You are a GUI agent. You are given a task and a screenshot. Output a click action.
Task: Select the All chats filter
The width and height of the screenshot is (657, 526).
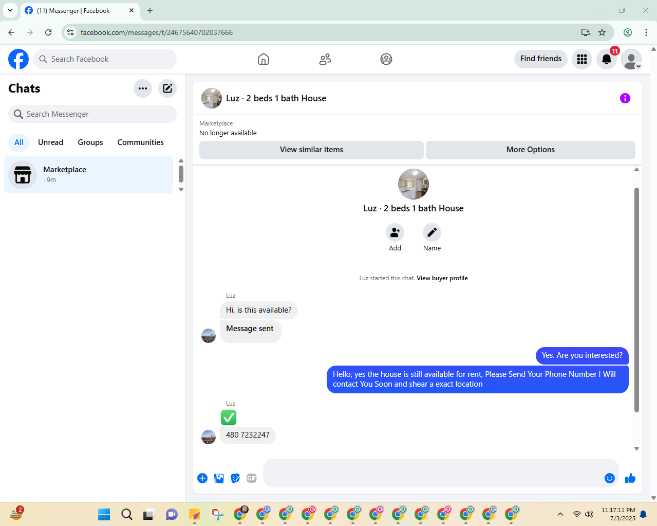[19, 142]
